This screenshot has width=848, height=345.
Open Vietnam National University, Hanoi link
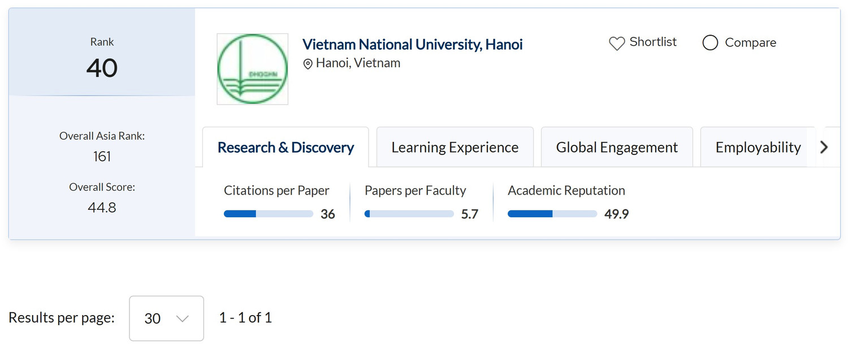(x=413, y=44)
